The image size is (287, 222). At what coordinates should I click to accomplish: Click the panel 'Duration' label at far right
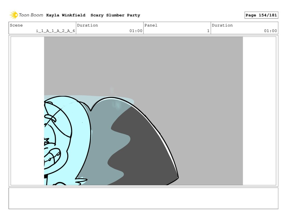point(222,25)
